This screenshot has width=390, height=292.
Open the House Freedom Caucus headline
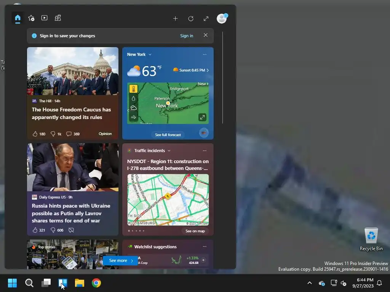pyautogui.click(x=71, y=113)
